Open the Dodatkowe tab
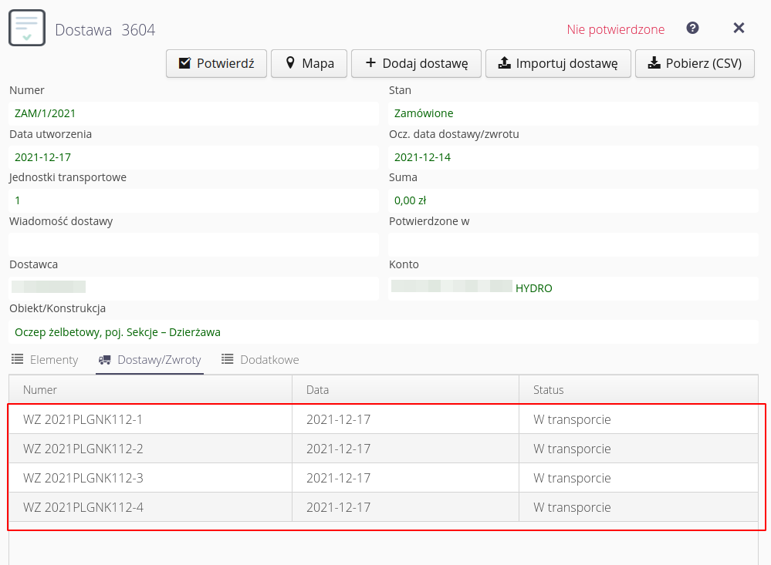 pyautogui.click(x=260, y=360)
